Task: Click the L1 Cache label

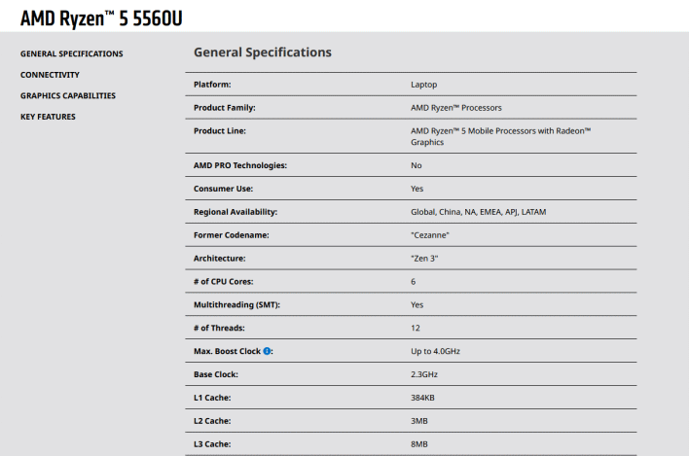Action: point(212,398)
